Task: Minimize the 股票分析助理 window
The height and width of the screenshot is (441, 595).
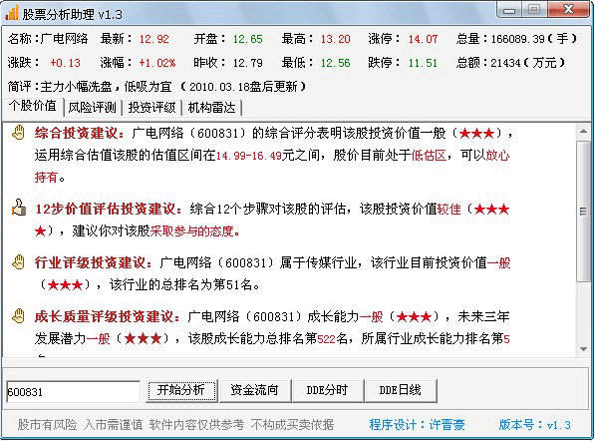Action: (x=509, y=10)
